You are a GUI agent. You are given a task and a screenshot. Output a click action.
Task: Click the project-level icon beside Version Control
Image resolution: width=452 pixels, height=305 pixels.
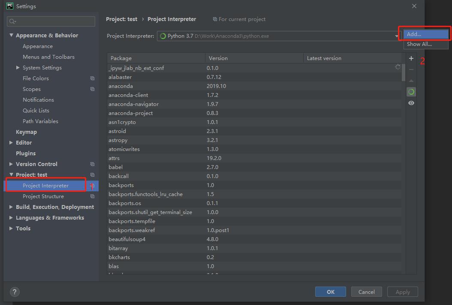pyautogui.click(x=92, y=164)
